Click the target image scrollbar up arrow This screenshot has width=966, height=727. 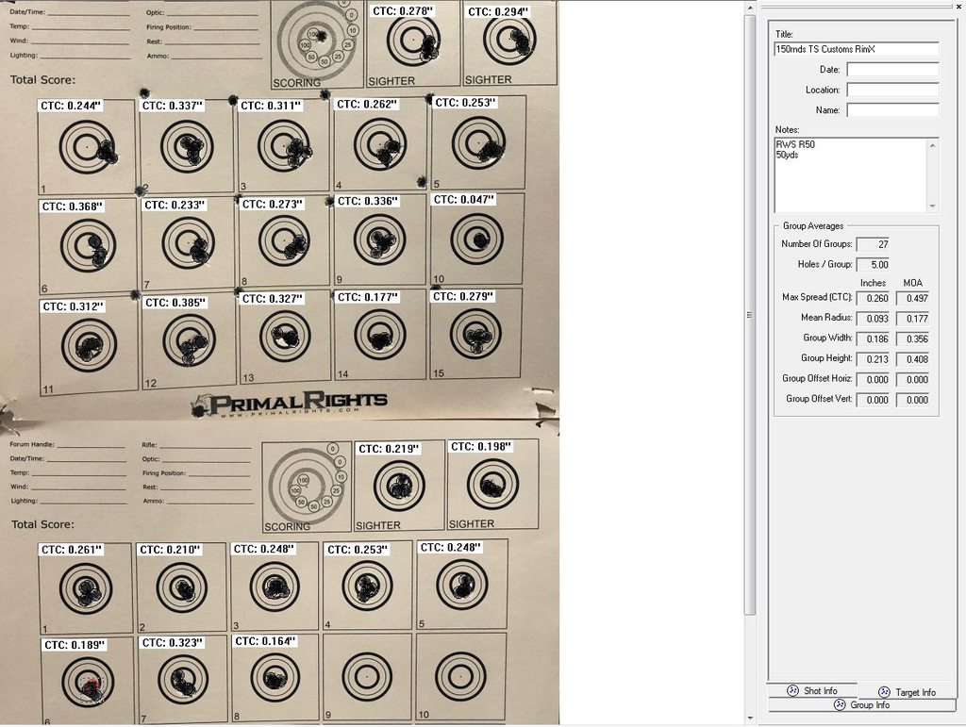point(750,8)
